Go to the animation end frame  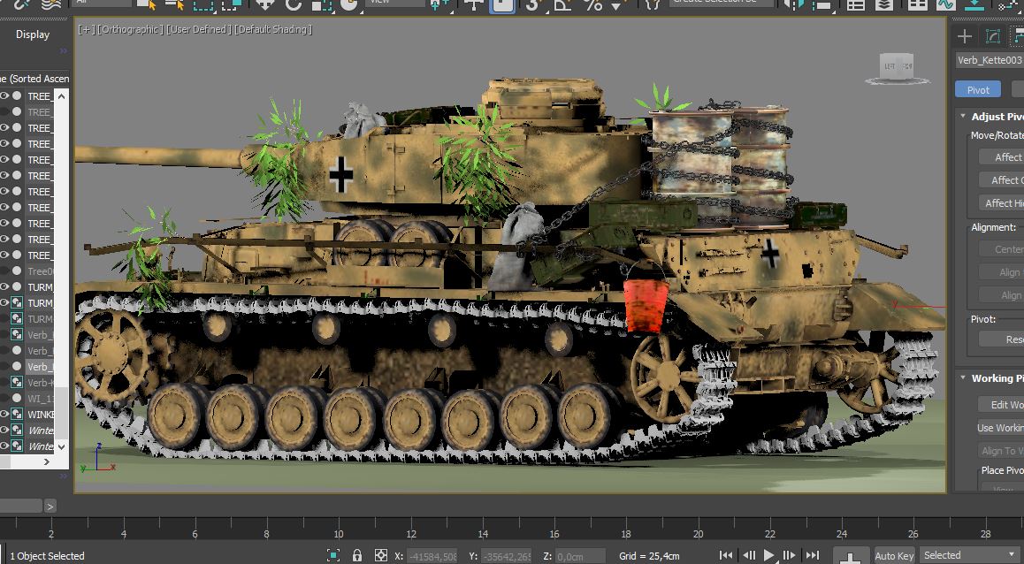point(812,555)
